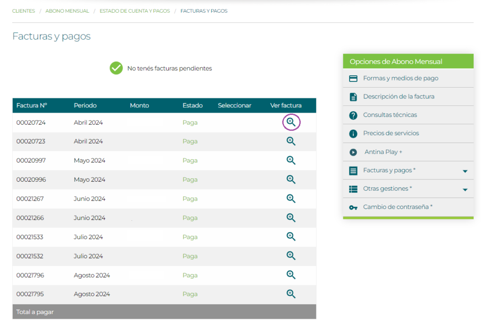Viewport: 483px width, 323px height.
Task: Expand Otras gestiones dropdown arrow
Action: [465, 190]
